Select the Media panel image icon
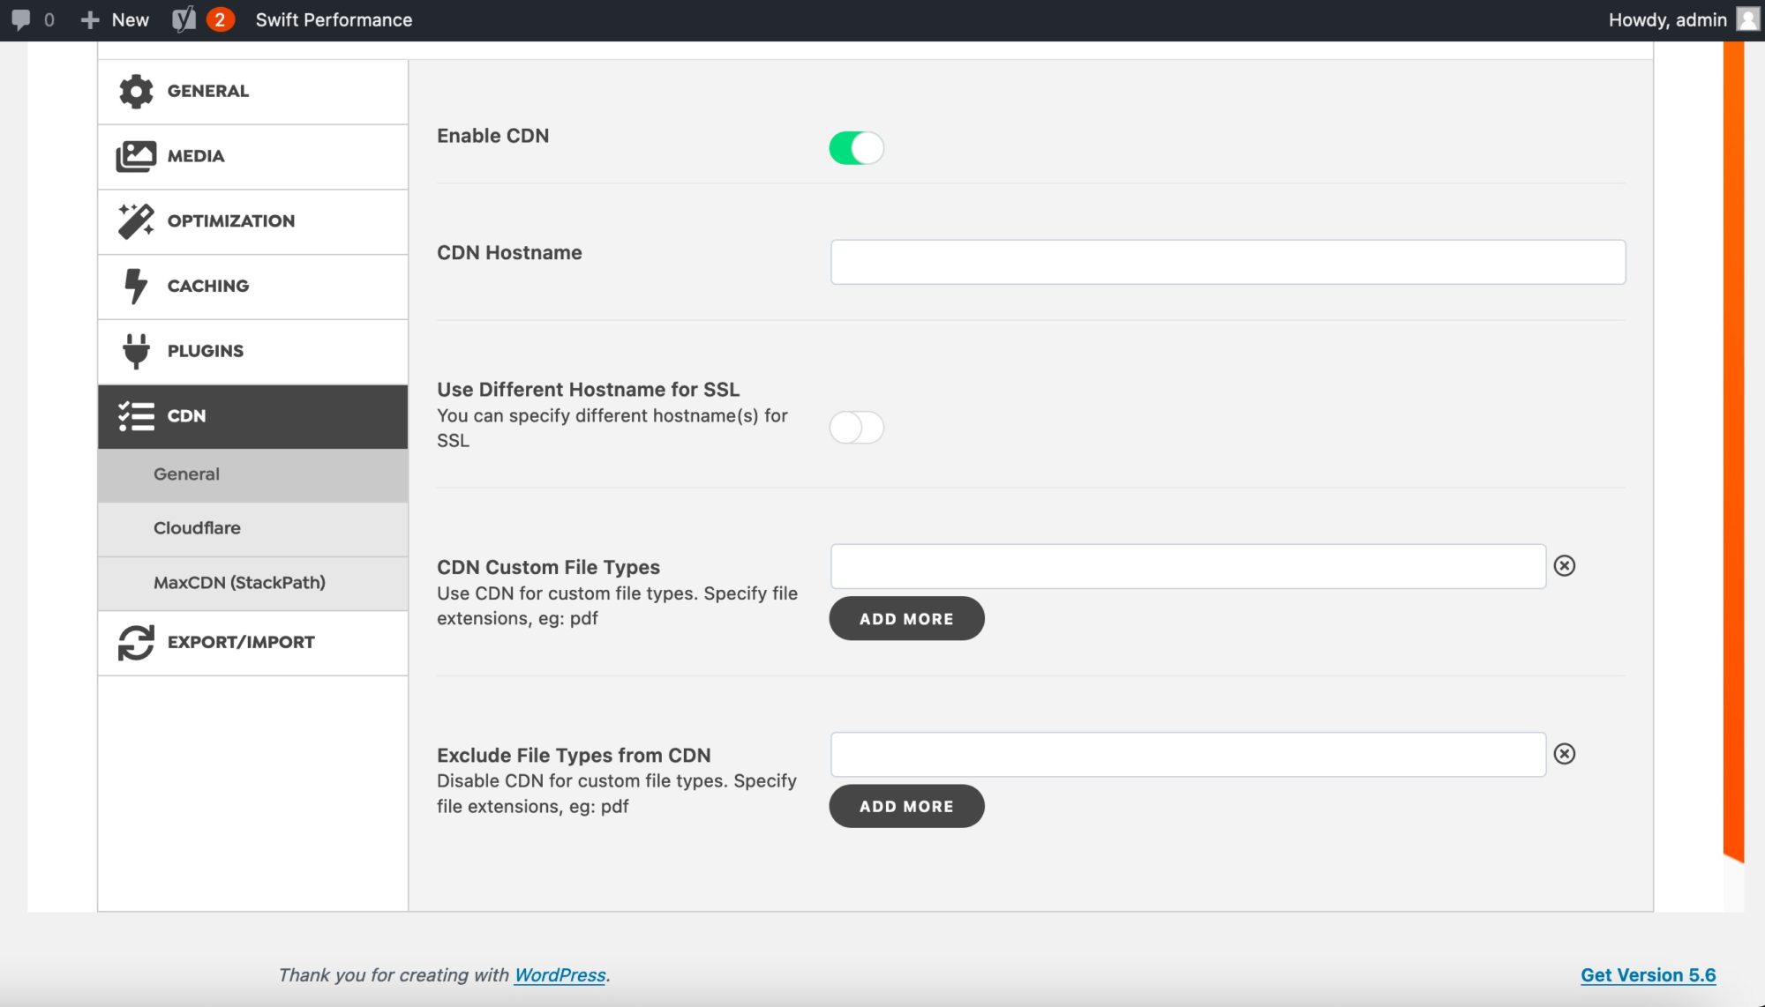Image resolution: width=1765 pixels, height=1007 pixels. (x=136, y=156)
